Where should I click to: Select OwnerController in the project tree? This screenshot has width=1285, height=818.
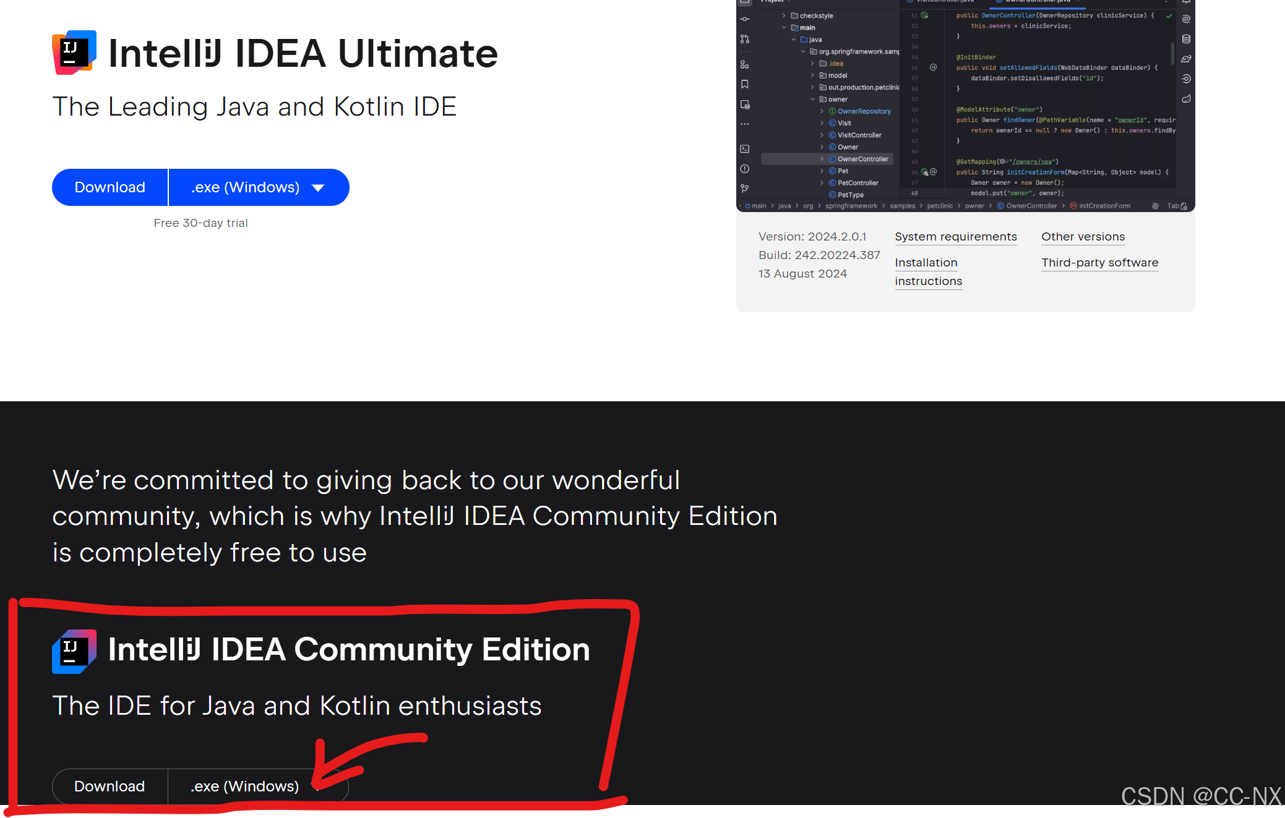point(862,159)
